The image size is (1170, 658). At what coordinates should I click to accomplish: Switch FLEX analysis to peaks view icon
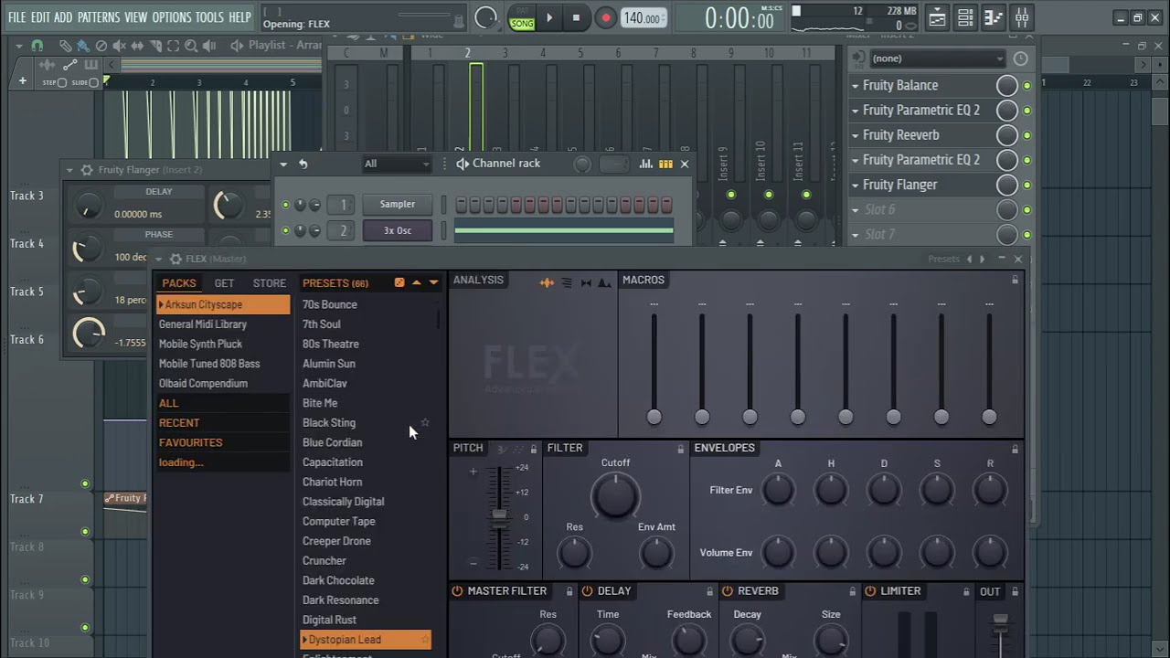[604, 282]
